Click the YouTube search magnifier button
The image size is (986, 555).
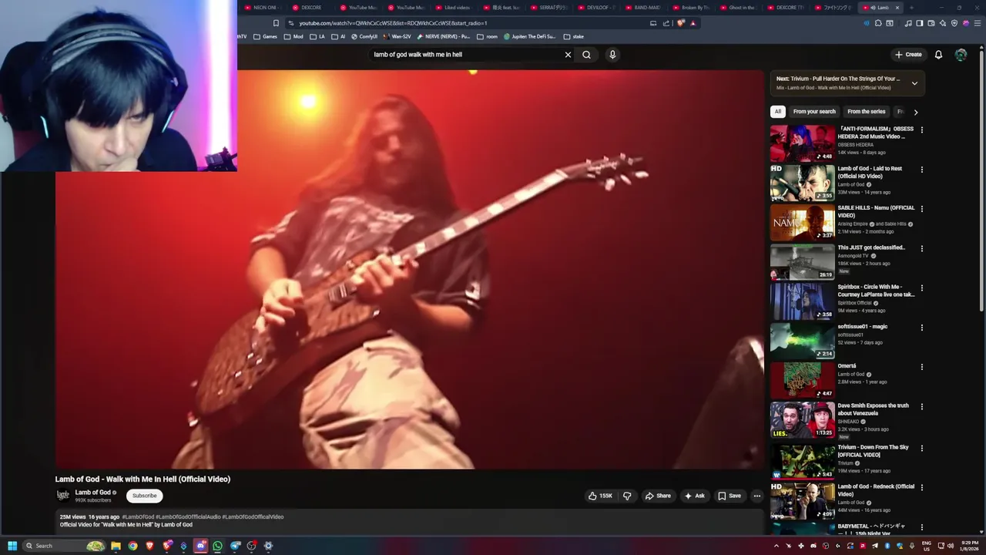pos(586,55)
